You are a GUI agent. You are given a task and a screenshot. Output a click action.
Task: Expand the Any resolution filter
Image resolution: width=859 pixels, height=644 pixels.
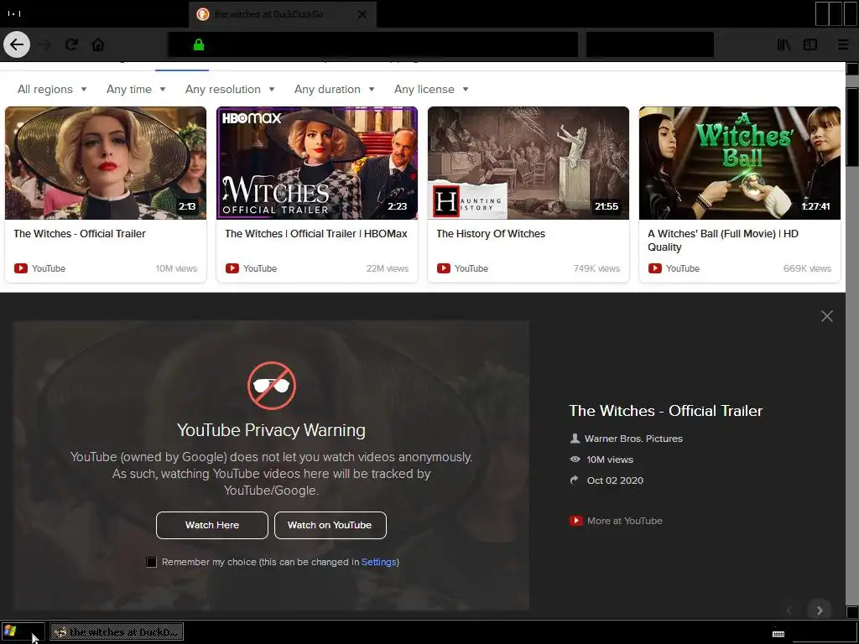(230, 89)
